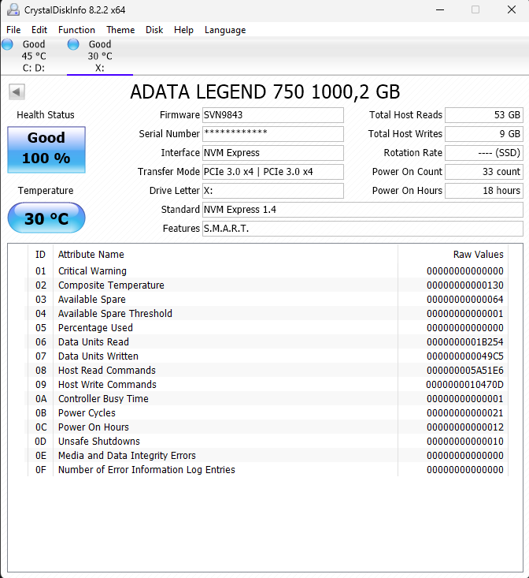
Task: Click the Features S.M.A.R.T. field
Action: tap(363, 229)
